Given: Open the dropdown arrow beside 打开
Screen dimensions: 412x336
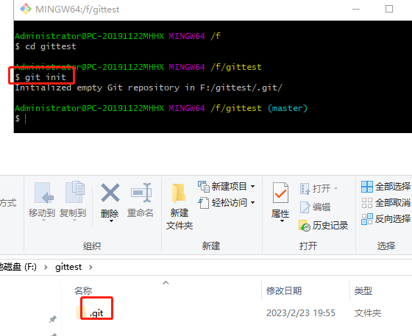Looking at the screenshot, I should (335, 188).
